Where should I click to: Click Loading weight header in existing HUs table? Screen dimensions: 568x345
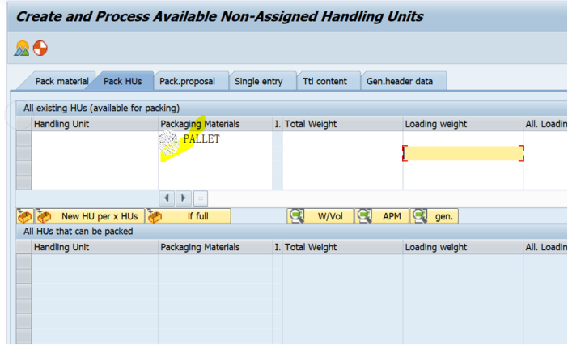[463, 124]
